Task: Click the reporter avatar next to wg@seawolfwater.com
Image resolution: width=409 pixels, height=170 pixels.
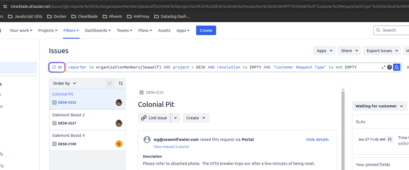Action: pos(147,139)
